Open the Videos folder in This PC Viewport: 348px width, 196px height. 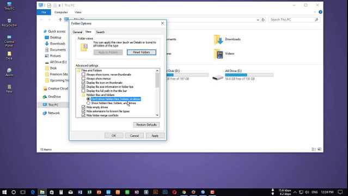click(x=224, y=53)
